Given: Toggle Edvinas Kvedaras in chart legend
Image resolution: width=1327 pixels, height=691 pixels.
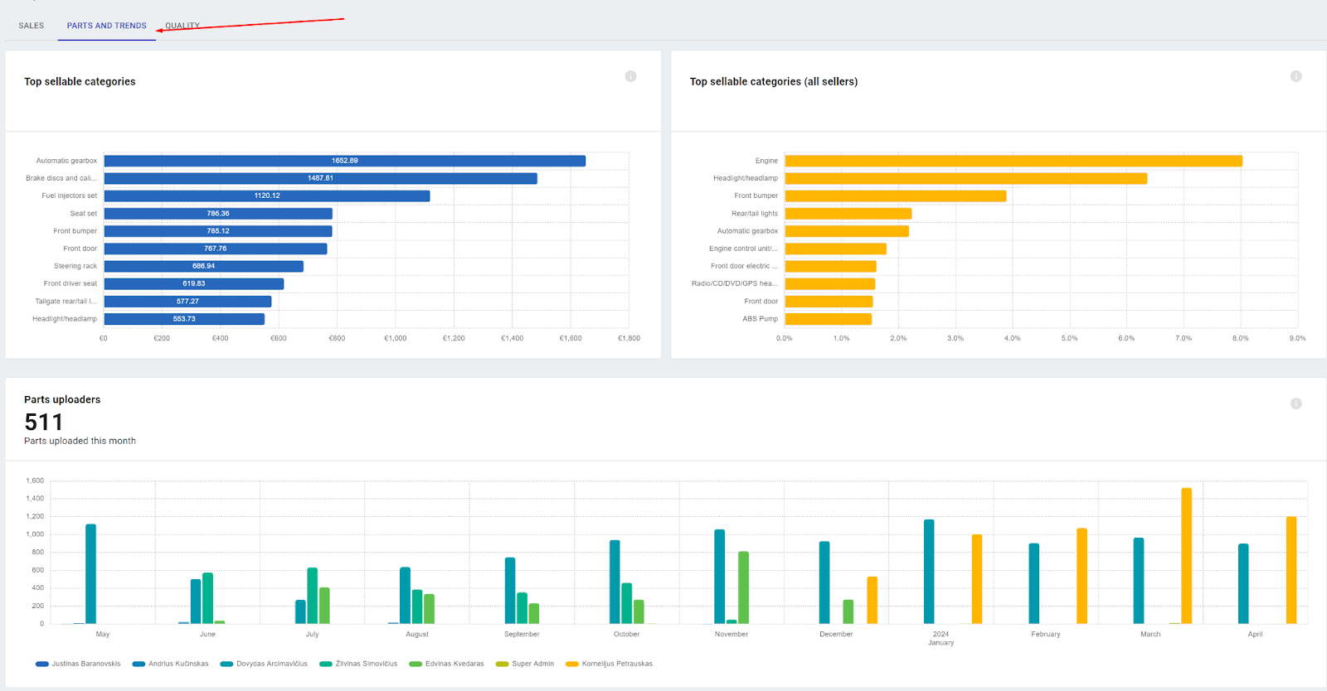Looking at the screenshot, I should click(x=447, y=664).
